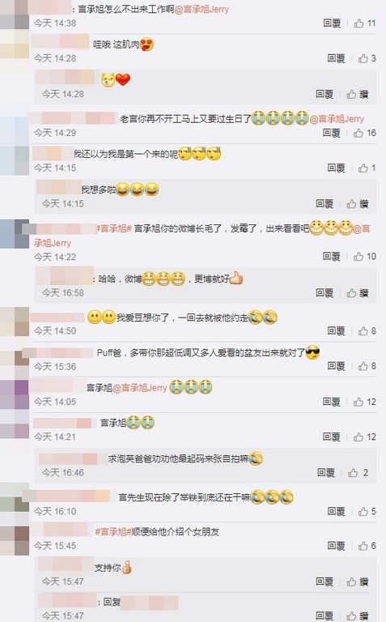Like the 14:05 comment with 12 likes

click(364, 402)
